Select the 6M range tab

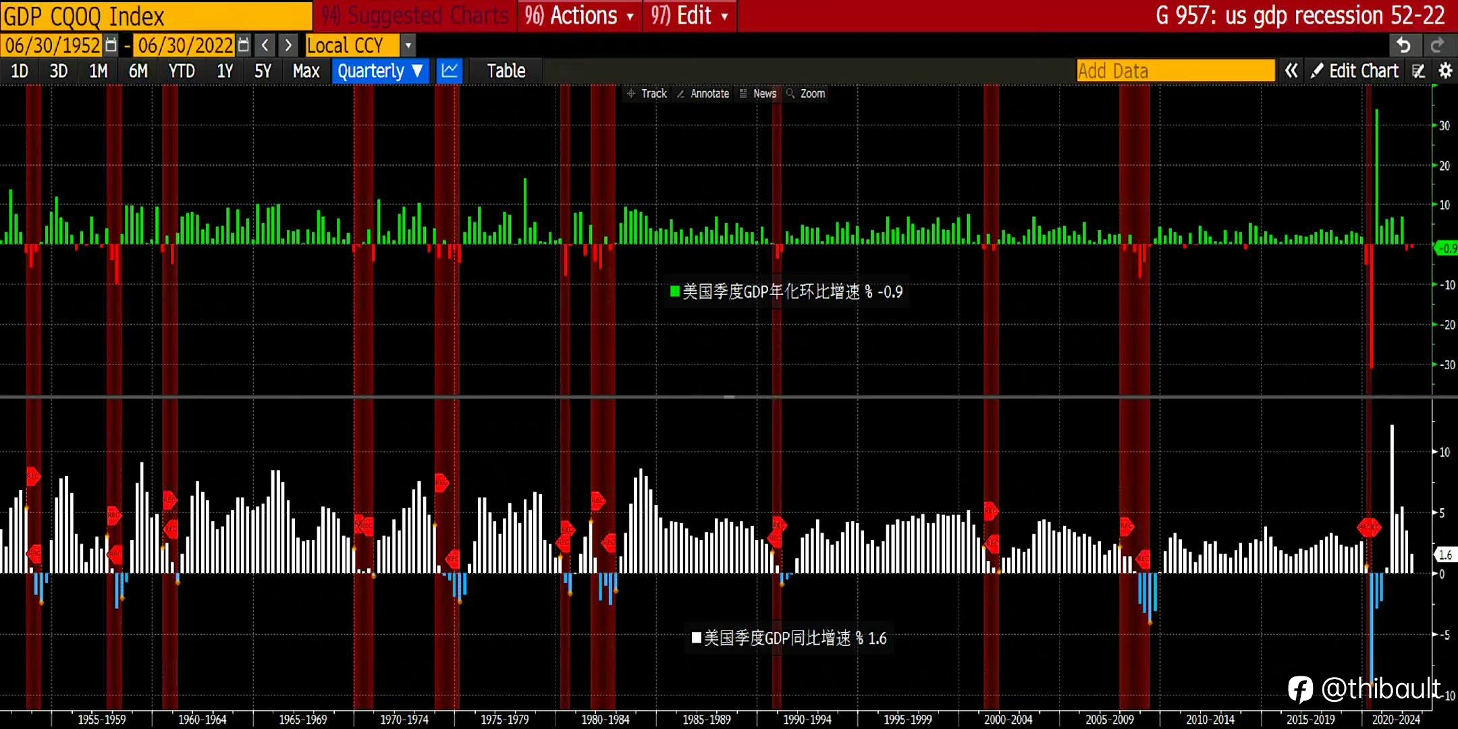[x=138, y=70]
